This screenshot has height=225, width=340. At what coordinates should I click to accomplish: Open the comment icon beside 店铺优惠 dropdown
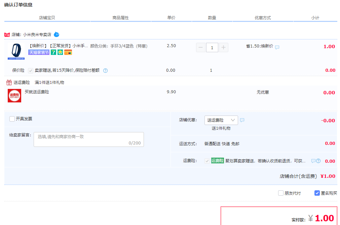click(242, 120)
